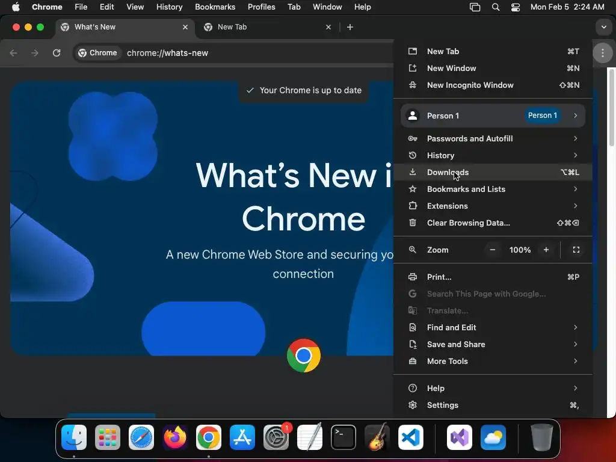This screenshot has width=616, height=462.
Task: Open the Tab menu in menu bar
Action: [x=294, y=7]
